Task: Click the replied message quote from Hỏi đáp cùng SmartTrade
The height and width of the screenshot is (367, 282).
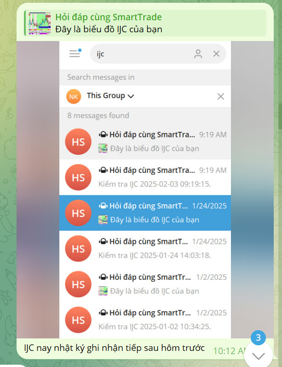Action: coord(145,23)
